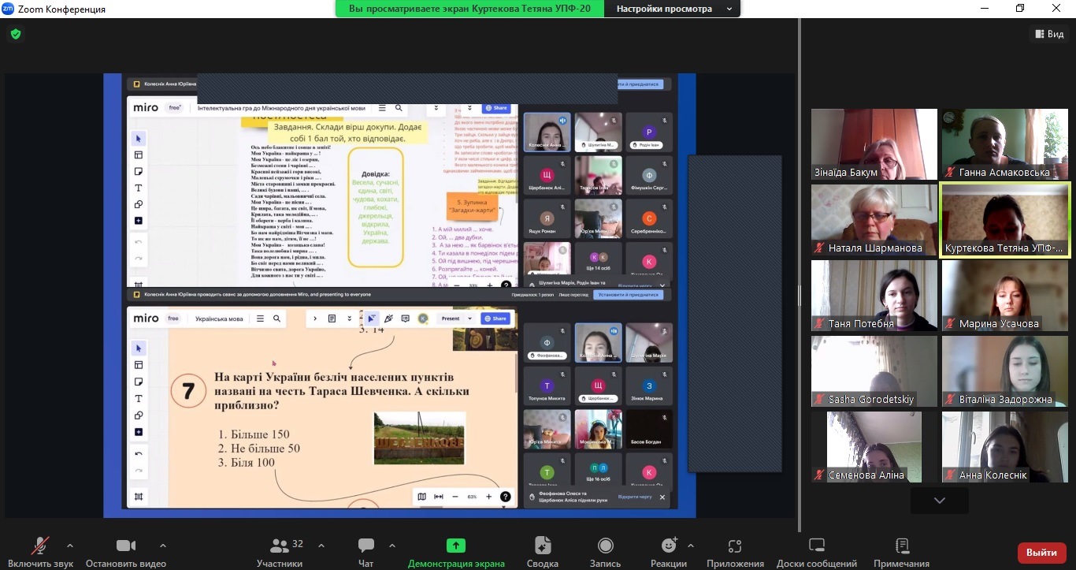Open Настройки просмотра view options dropdown

point(674,9)
